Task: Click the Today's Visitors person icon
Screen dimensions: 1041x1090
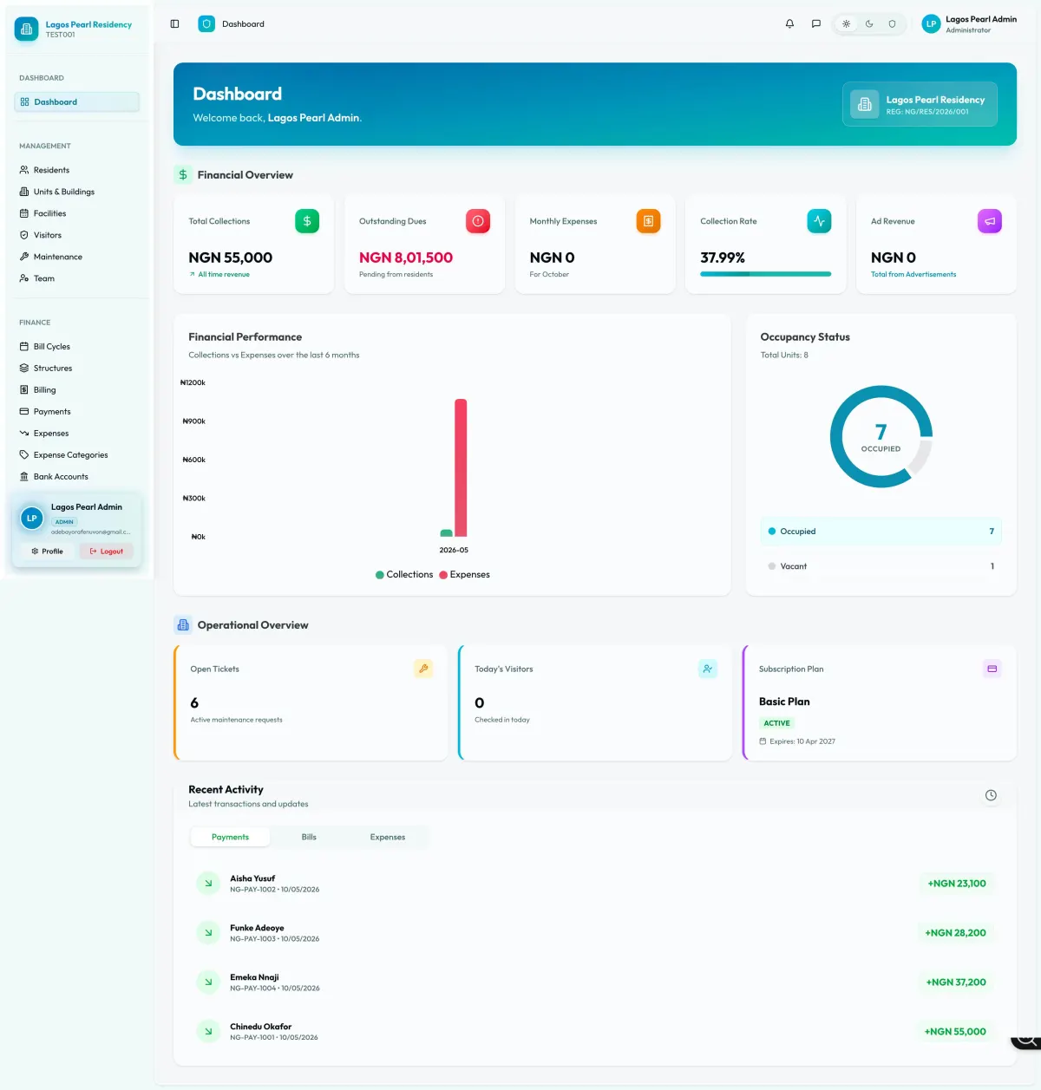Action: click(x=708, y=669)
